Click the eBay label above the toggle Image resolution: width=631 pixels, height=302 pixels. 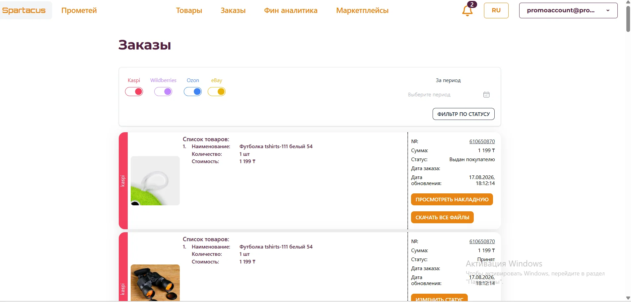click(217, 80)
